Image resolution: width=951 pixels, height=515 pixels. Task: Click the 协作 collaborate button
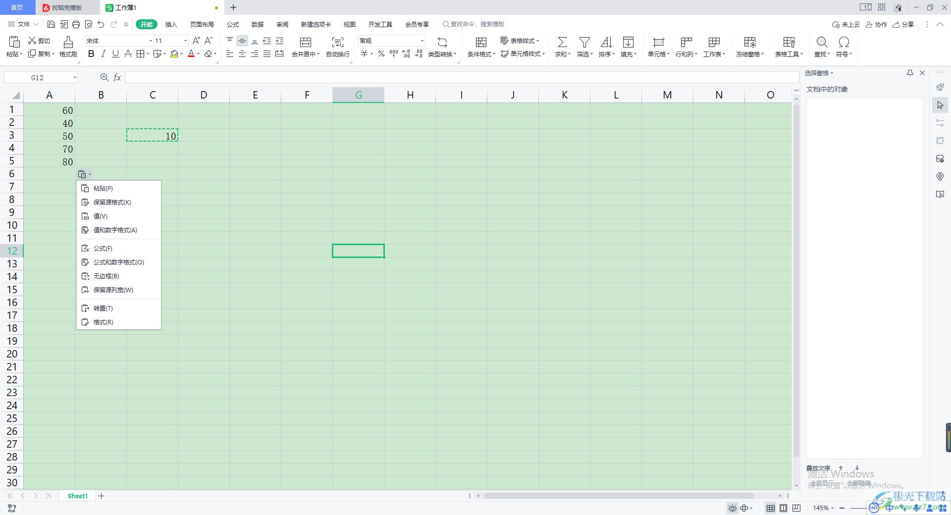pyautogui.click(x=876, y=24)
